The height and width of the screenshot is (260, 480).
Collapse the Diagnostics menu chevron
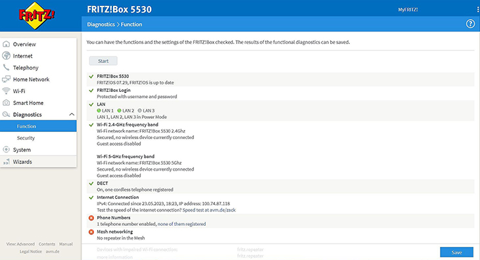(x=72, y=114)
